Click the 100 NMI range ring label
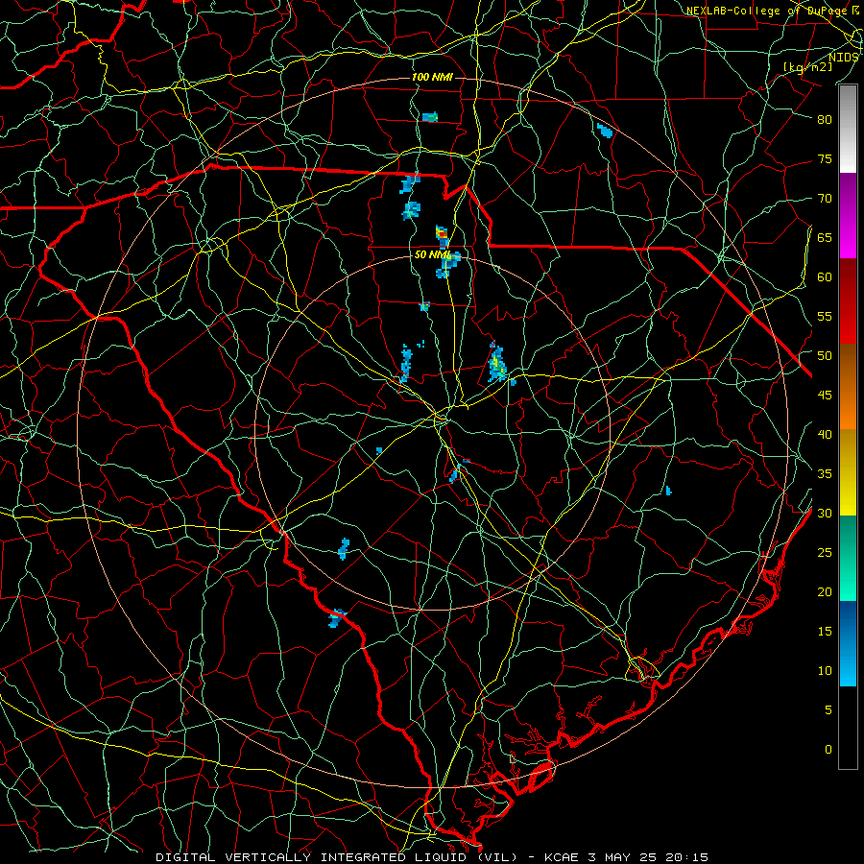The image size is (864, 864). (432, 77)
